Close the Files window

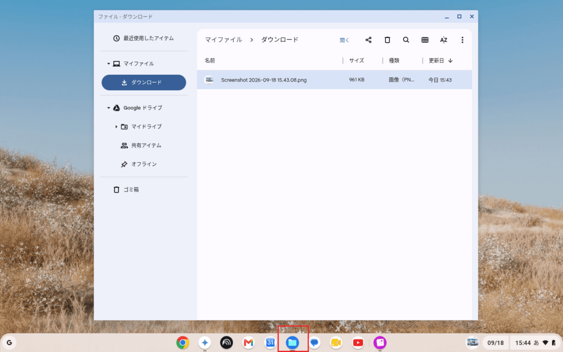[472, 16]
